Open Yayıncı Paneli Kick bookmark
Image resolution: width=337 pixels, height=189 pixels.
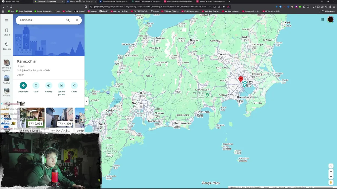coord(24,11)
